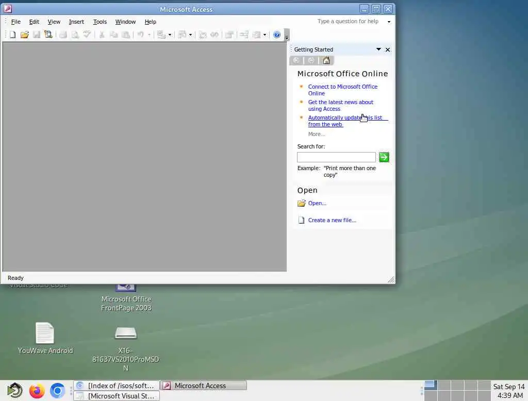The width and height of the screenshot is (528, 401).
Task: Close the Getting Started task pane
Action: (x=388, y=49)
